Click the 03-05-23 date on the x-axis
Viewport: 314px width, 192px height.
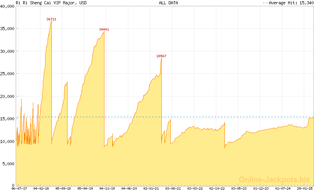(239, 188)
